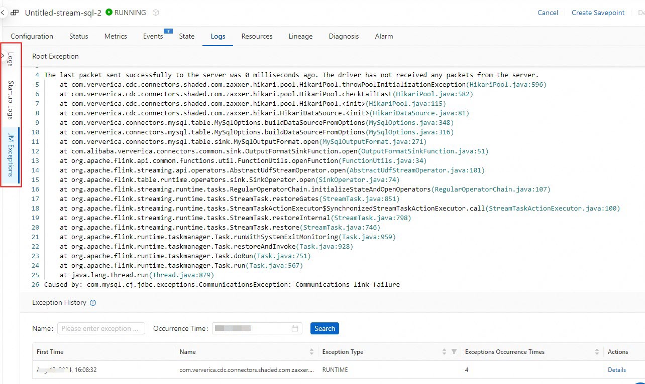Click the blue Search button

[325, 328]
